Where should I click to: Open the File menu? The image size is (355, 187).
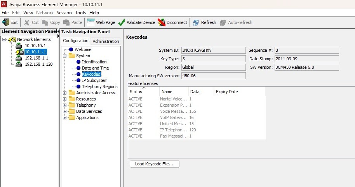(x=5, y=13)
